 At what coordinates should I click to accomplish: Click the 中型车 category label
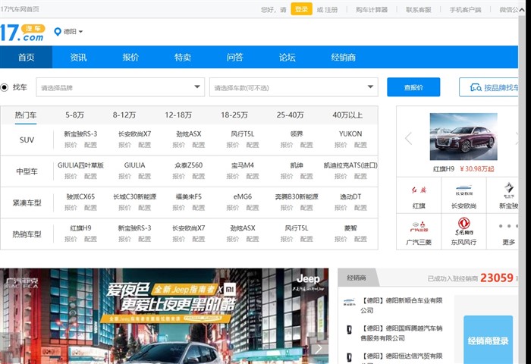[x=27, y=171]
